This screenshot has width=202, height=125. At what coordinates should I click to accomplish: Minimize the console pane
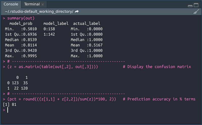190,6
